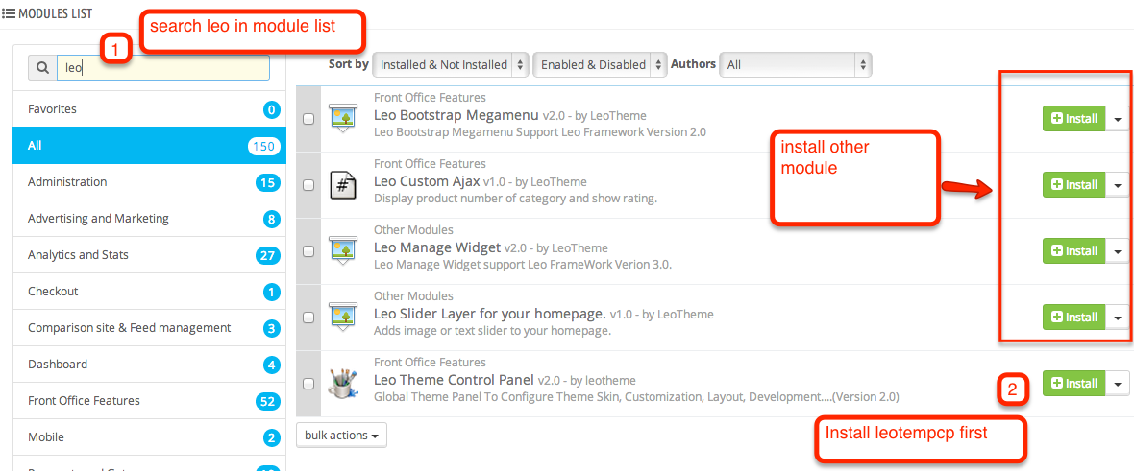Click the 52 badge on Front Office Features
Image resolution: width=1134 pixels, height=471 pixels.
(x=267, y=401)
